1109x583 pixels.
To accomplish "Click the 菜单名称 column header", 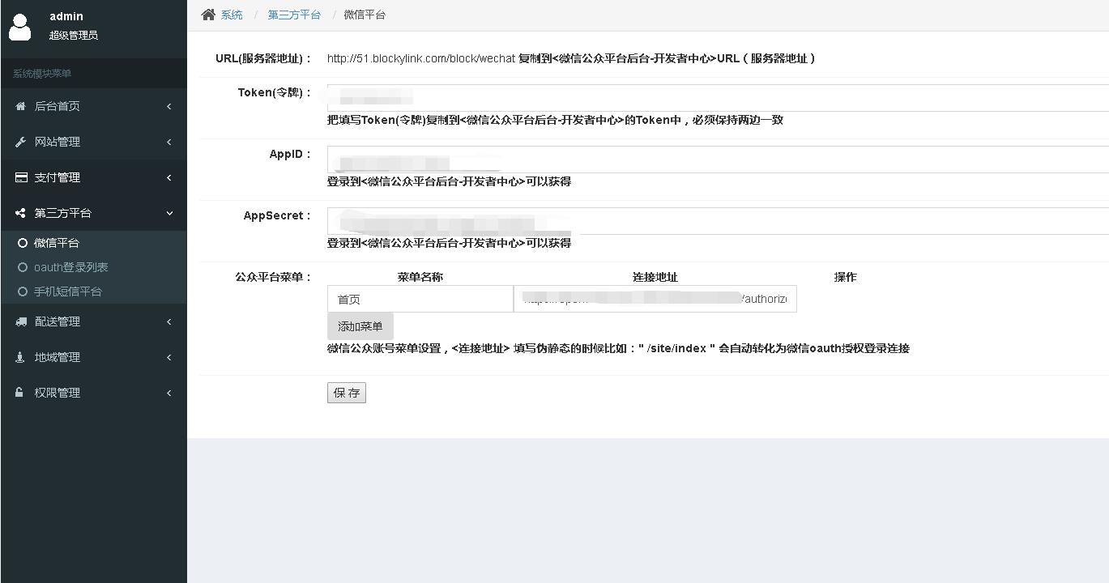I will point(420,277).
